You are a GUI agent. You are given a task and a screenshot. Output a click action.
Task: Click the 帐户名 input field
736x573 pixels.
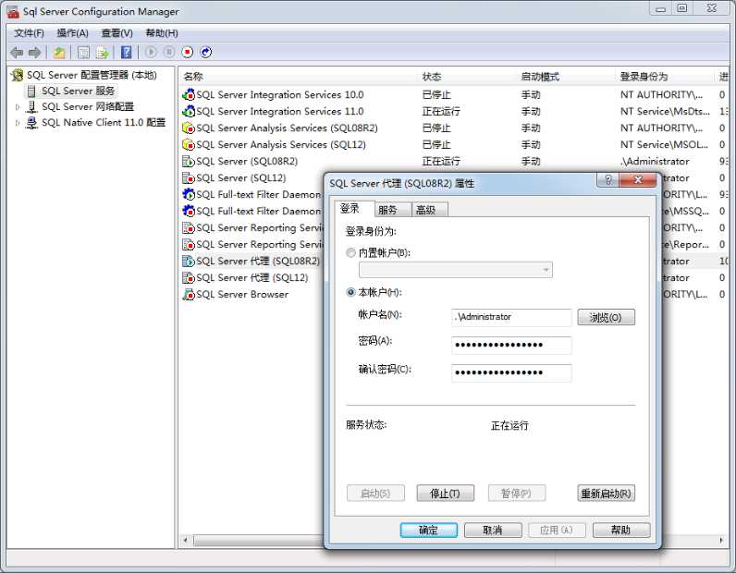point(511,317)
